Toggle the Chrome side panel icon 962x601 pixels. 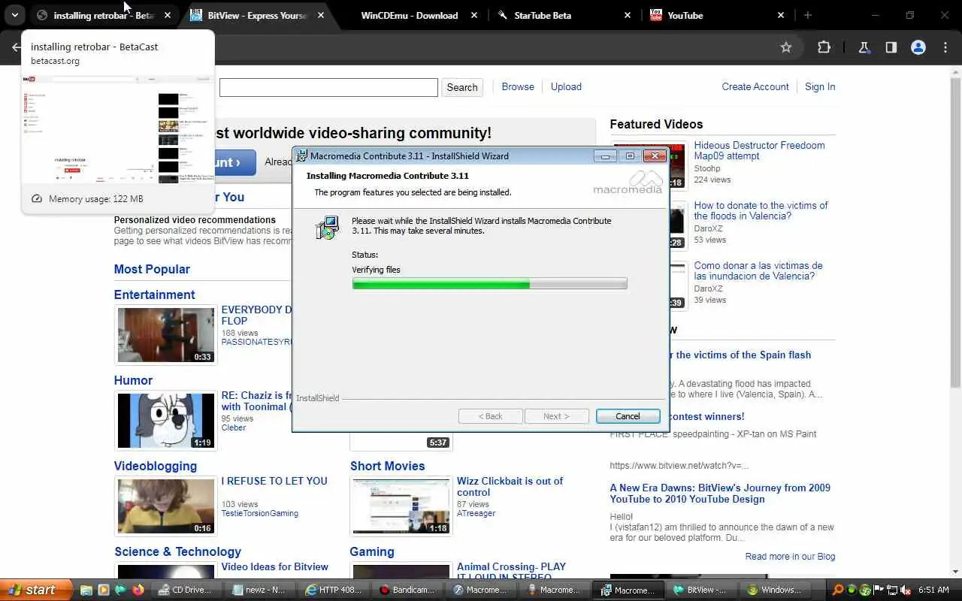pos(891,47)
